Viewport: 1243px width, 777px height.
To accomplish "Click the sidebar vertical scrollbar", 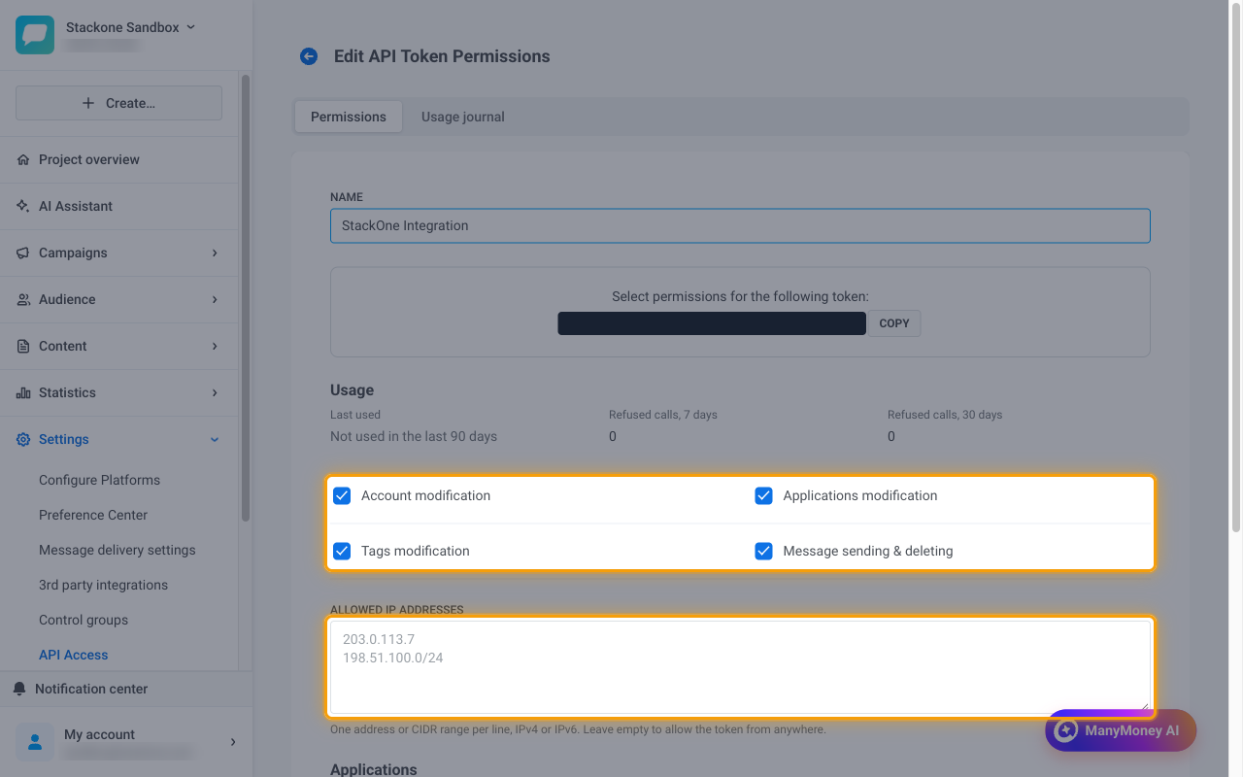I will [246, 297].
